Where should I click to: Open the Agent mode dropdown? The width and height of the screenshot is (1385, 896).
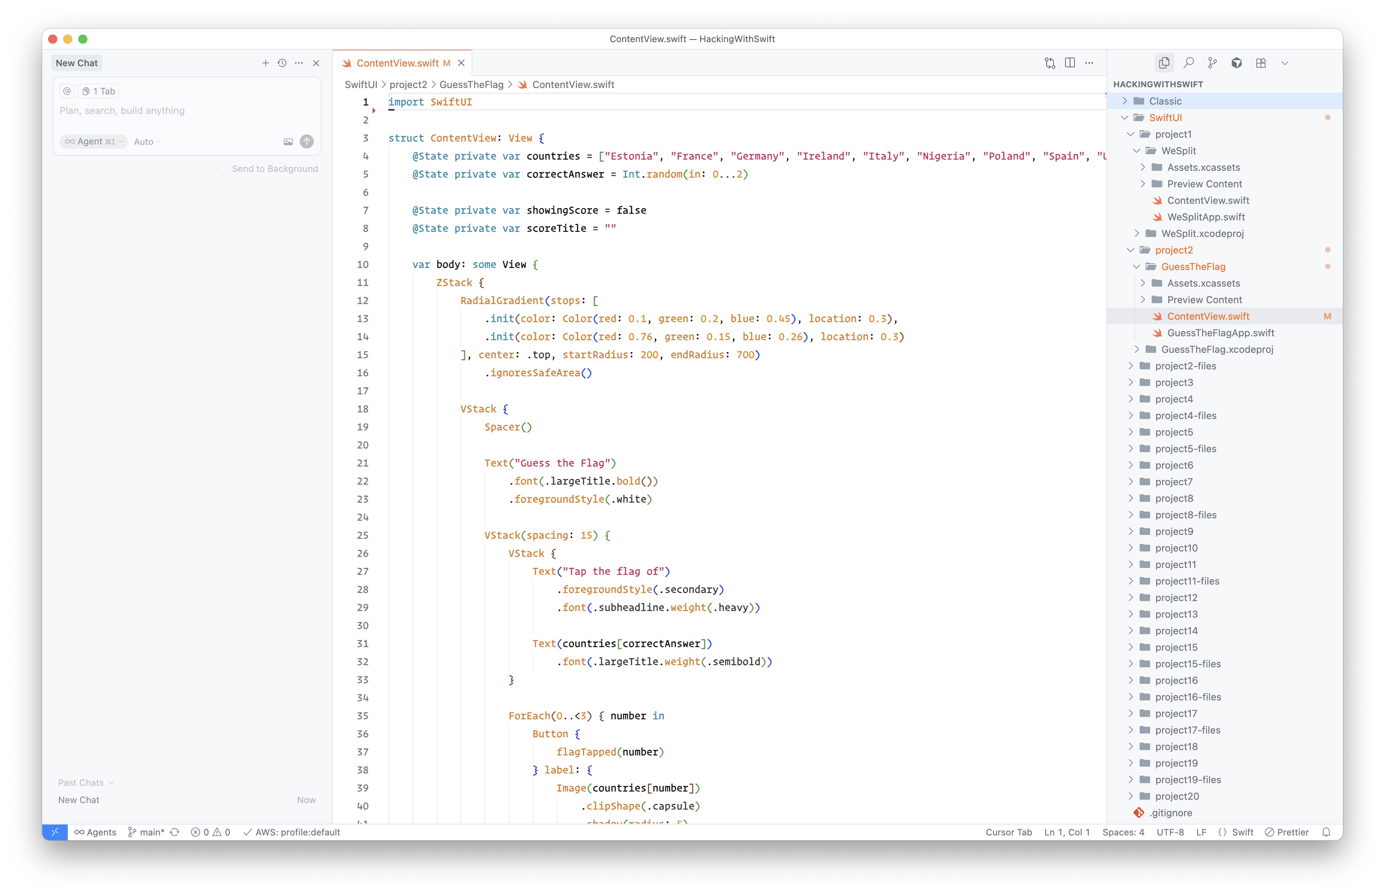pyautogui.click(x=94, y=141)
